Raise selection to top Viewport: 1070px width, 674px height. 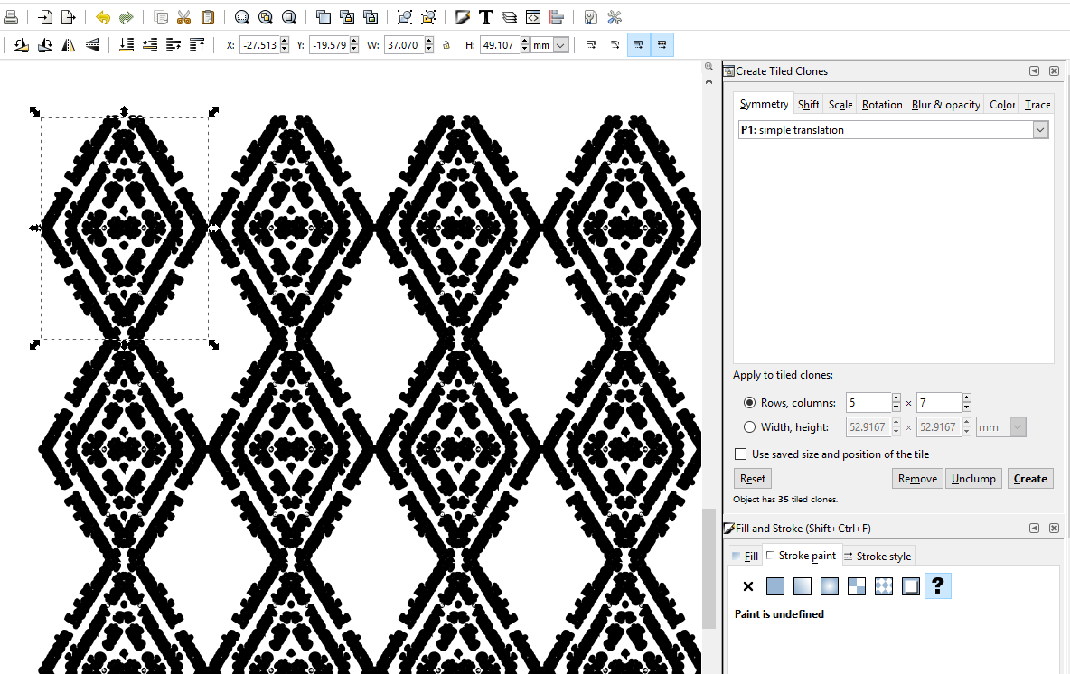(x=197, y=44)
